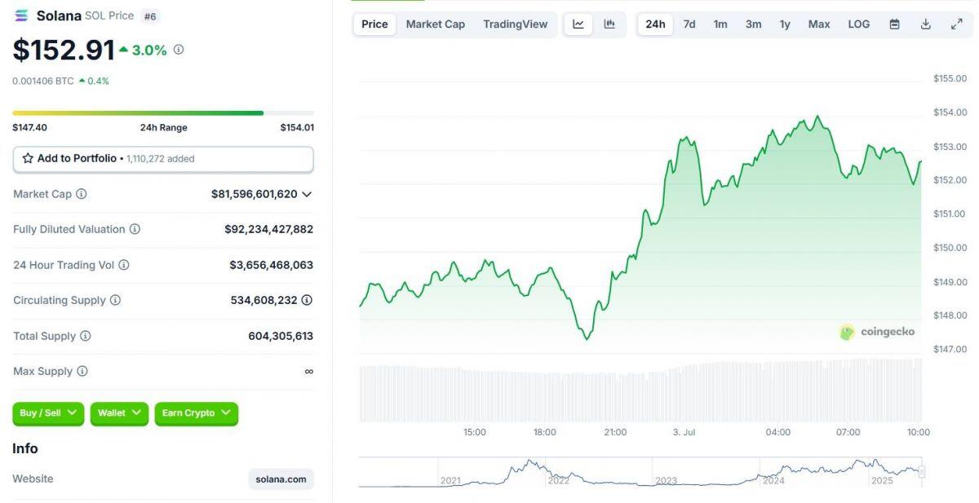
Task: Switch to the Max timeframe
Action: [x=818, y=24]
